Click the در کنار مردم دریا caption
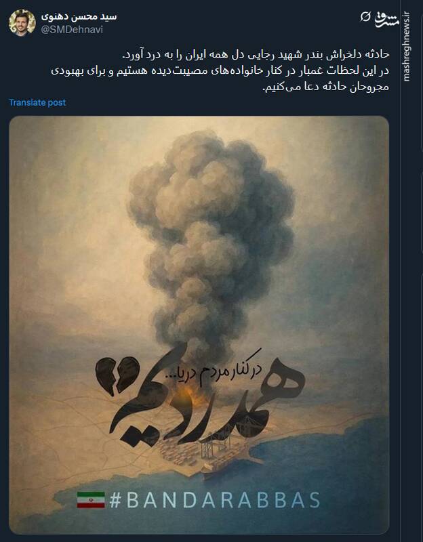Image resolution: width=423 pixels, height=542 pixels. coord(213,370)
